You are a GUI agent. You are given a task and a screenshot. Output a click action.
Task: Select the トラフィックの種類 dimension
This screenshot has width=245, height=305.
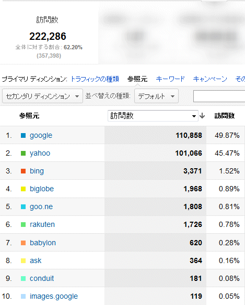tap(95, 79)
